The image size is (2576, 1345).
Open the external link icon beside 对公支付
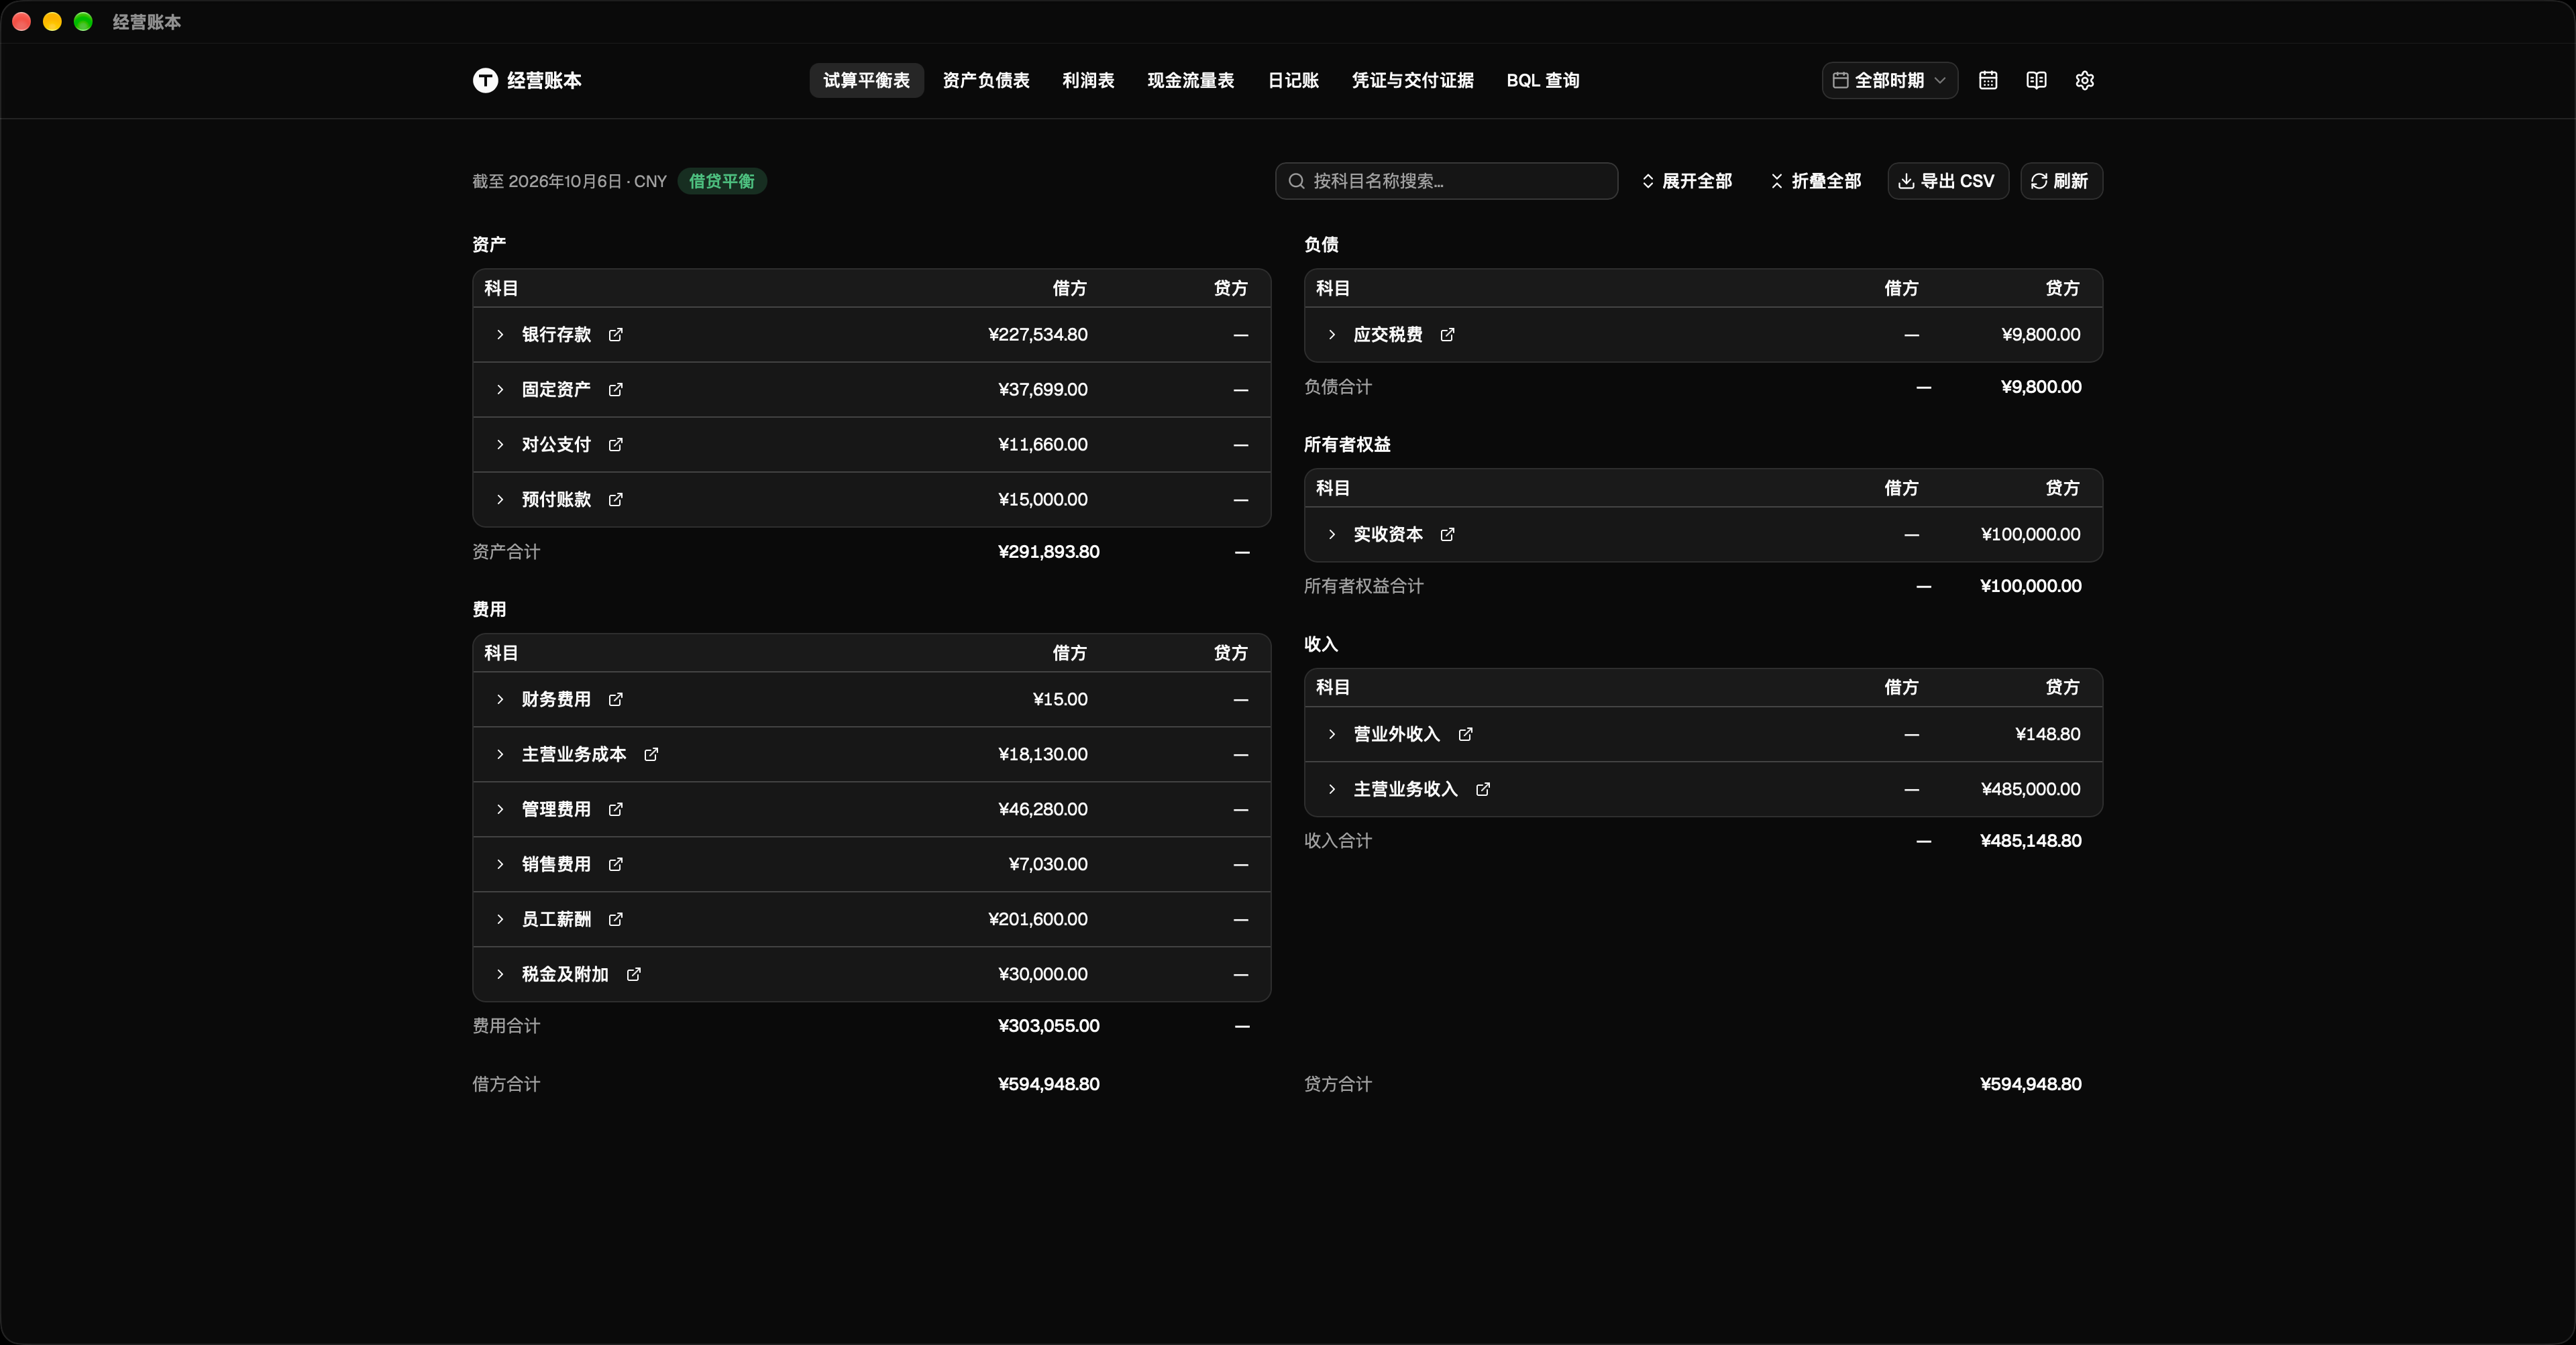click(615, 445)
